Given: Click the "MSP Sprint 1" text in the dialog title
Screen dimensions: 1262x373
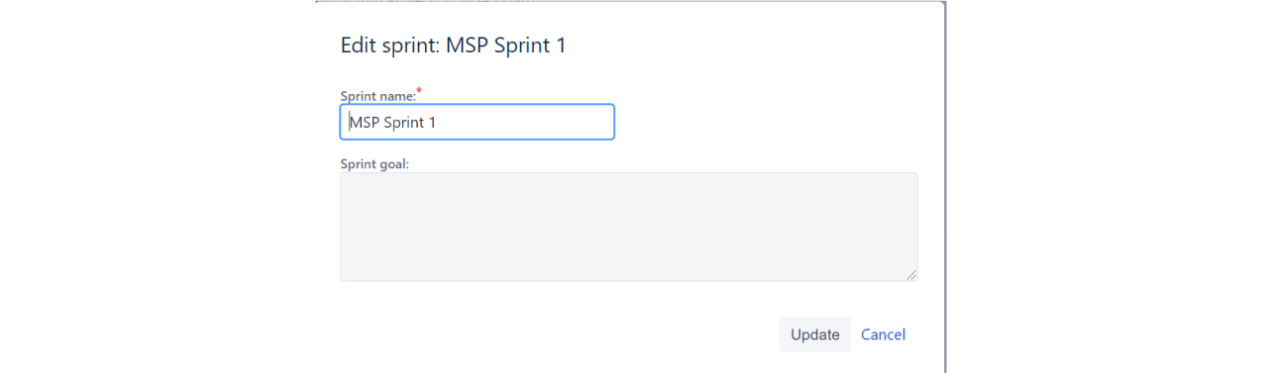Looking at the screenshot, I should pyautogui.click(x=506, y=46).
